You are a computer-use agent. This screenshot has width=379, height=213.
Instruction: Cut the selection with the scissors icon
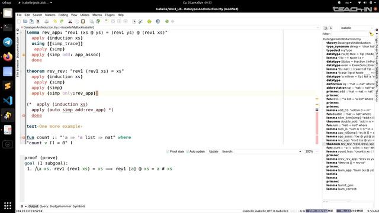tap(70, 21)
